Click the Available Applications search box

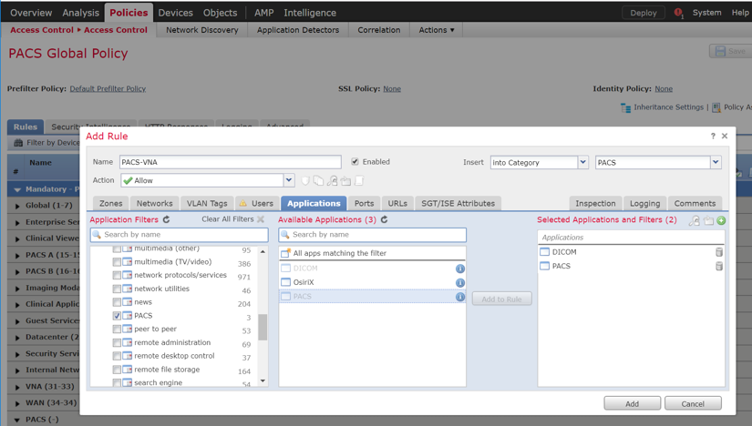coord(372,235)
